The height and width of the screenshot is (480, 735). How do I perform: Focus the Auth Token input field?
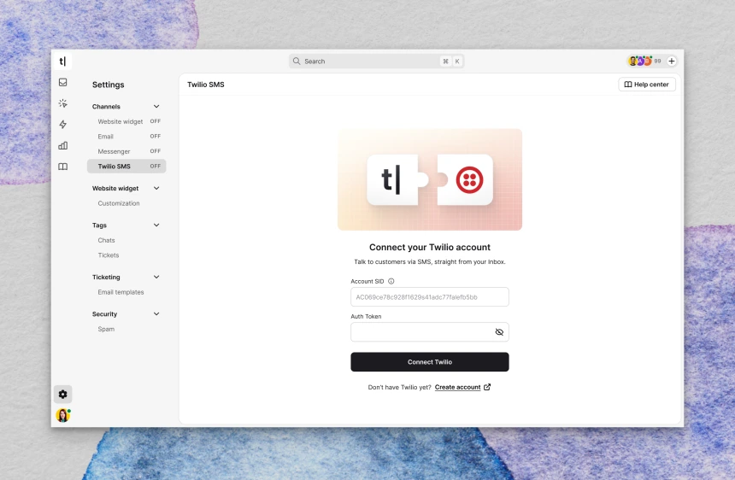430,332
